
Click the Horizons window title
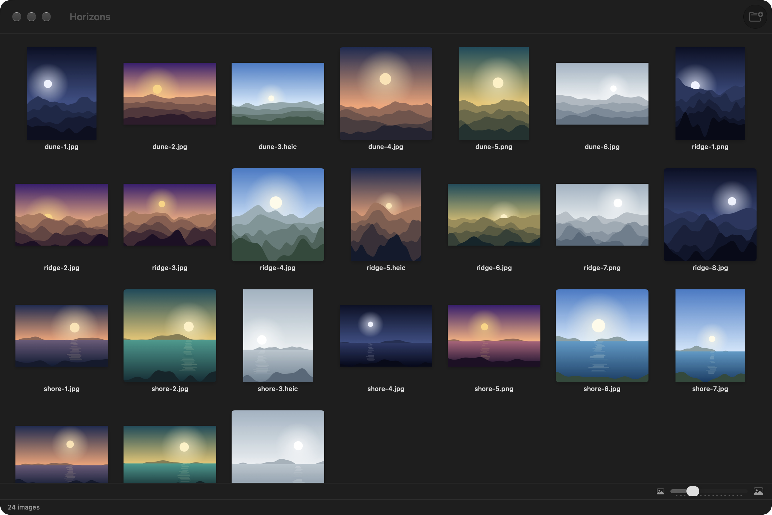point(90,17)
